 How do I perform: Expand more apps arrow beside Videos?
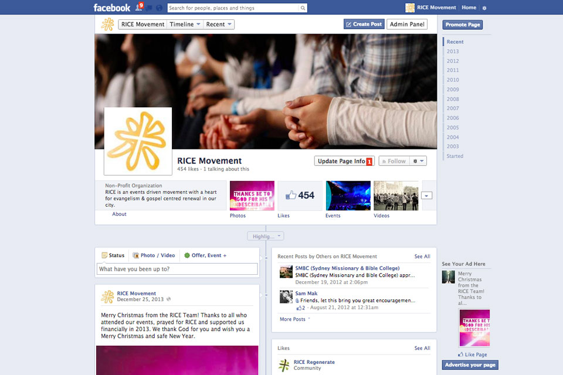[x=426, y=196]
